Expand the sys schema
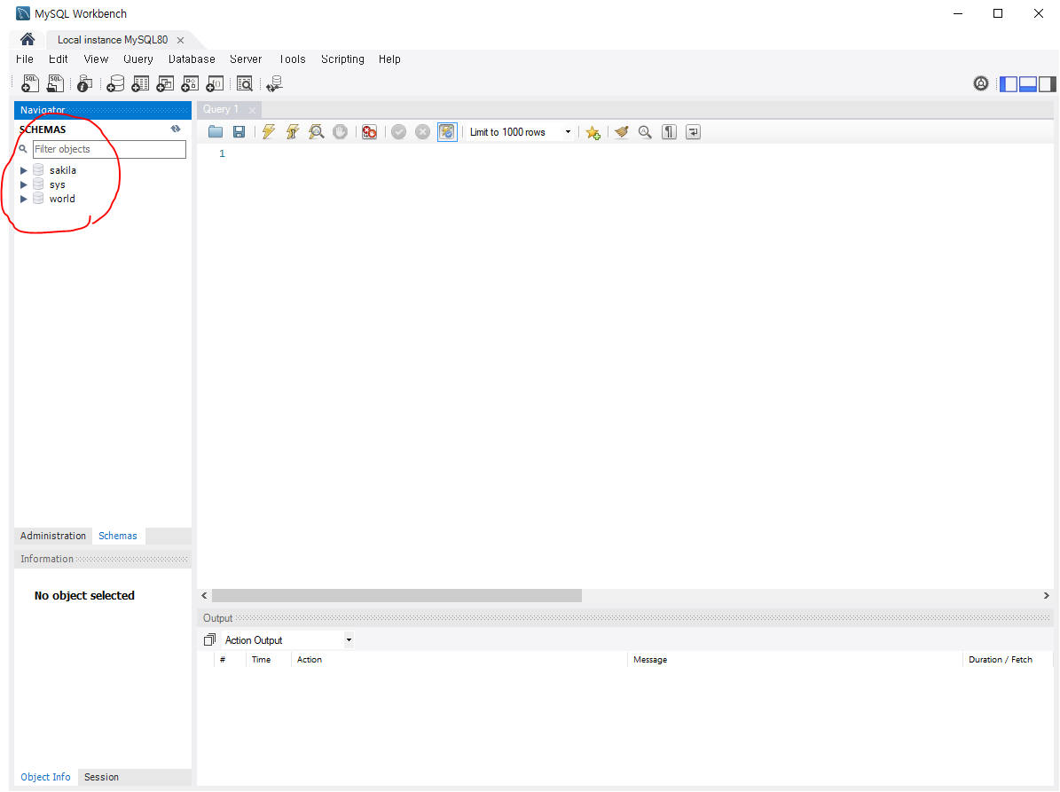The image size is (1060, 792). coord(24,184)
